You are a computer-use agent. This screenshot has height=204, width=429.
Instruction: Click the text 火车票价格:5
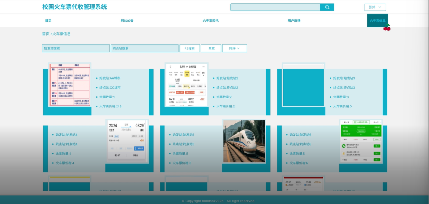click(x=182, y=163)
